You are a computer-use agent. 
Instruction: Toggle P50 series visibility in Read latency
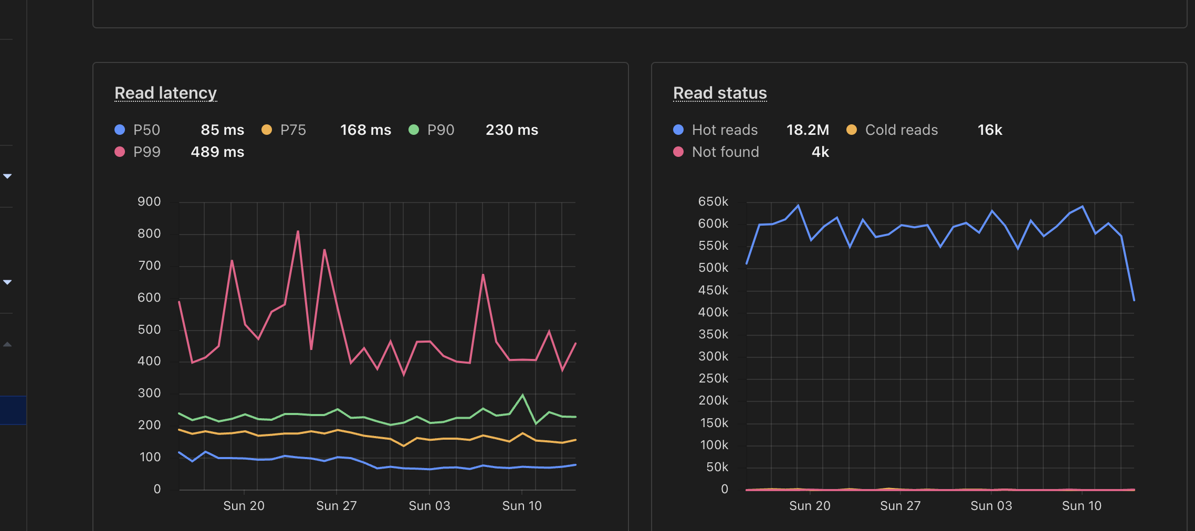(146, 130)
